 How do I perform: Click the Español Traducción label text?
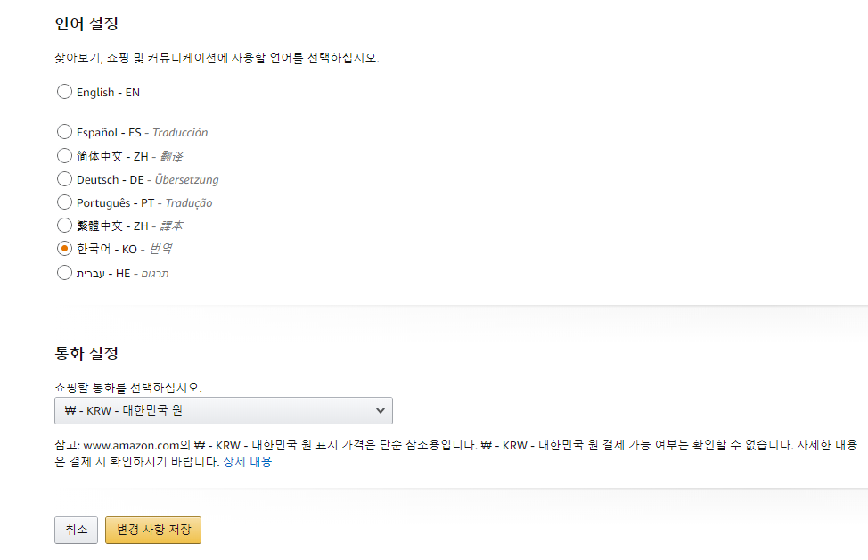point(143,132)
